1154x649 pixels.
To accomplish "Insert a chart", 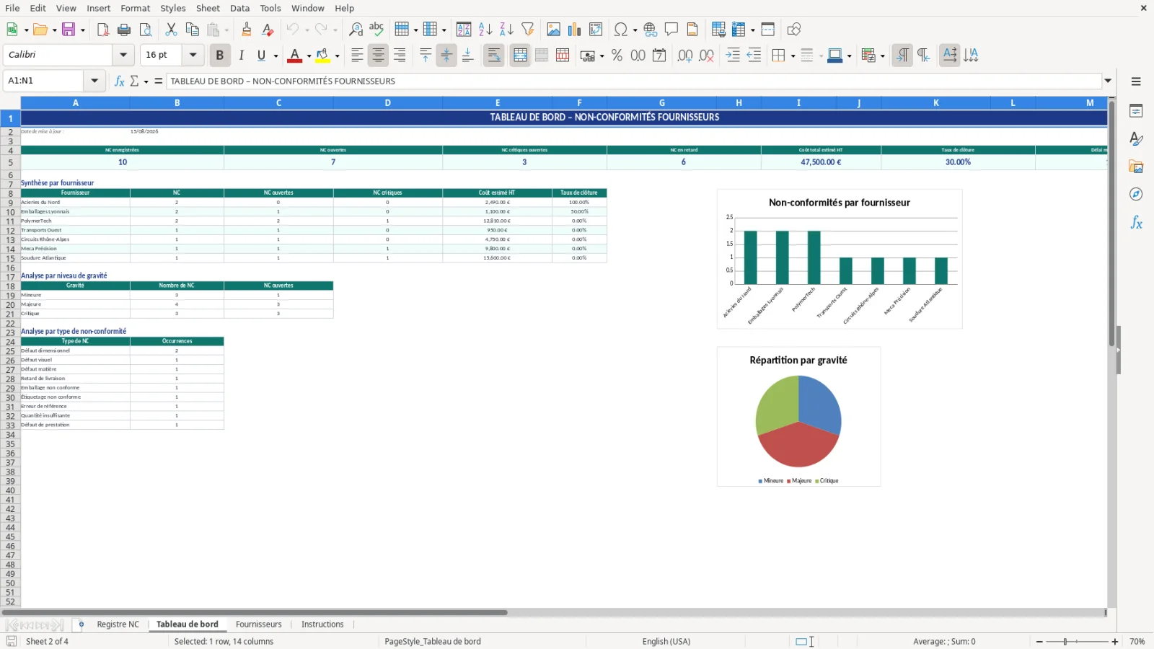I will (x=574, y=30).
